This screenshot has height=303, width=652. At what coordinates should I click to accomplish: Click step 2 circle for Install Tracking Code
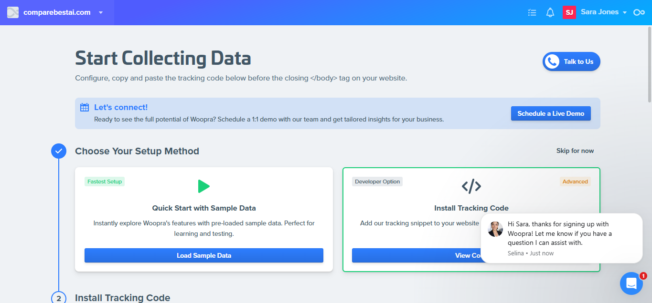[x=59, y=298]
